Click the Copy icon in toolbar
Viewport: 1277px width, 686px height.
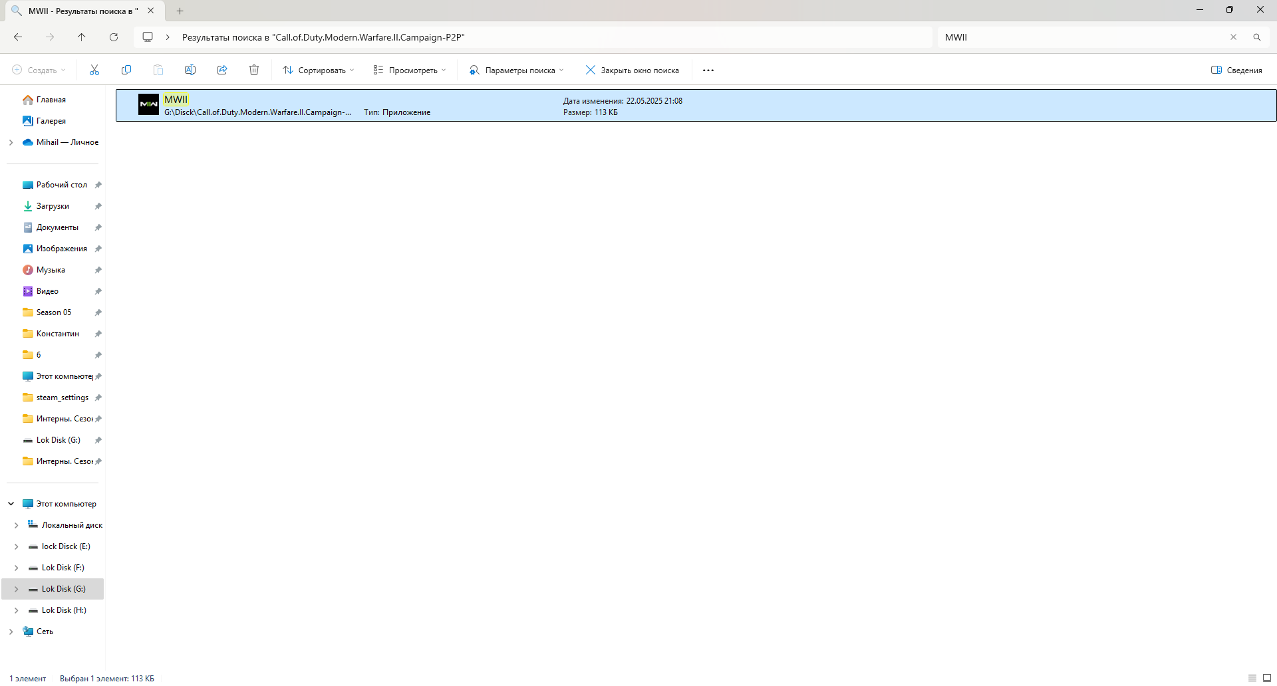pos(126,70)
